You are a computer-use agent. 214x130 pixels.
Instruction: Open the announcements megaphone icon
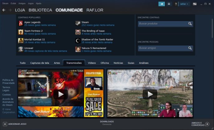point(162,4)
